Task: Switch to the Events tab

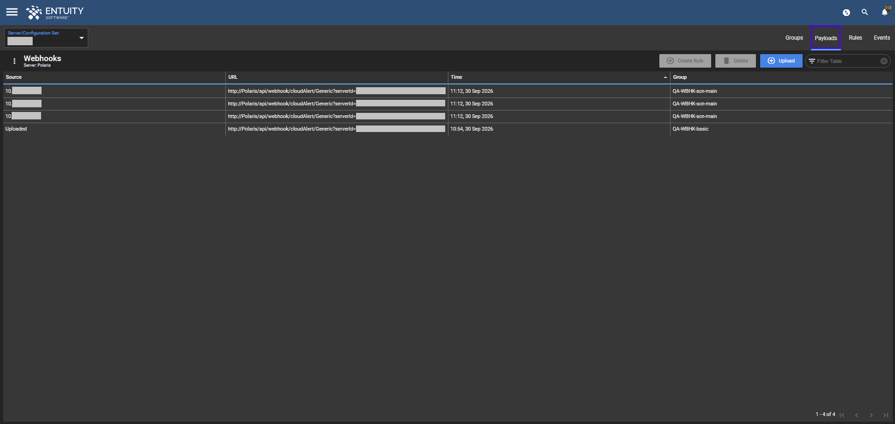Action: 881,38
